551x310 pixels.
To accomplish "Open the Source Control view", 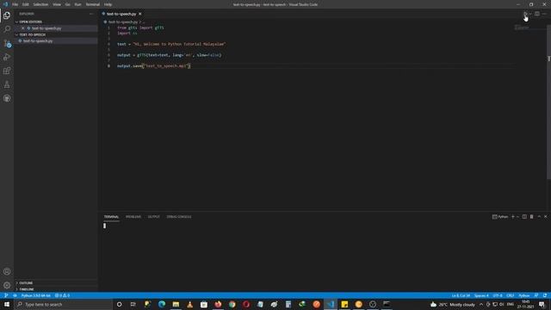I will [x=7, y=43].
